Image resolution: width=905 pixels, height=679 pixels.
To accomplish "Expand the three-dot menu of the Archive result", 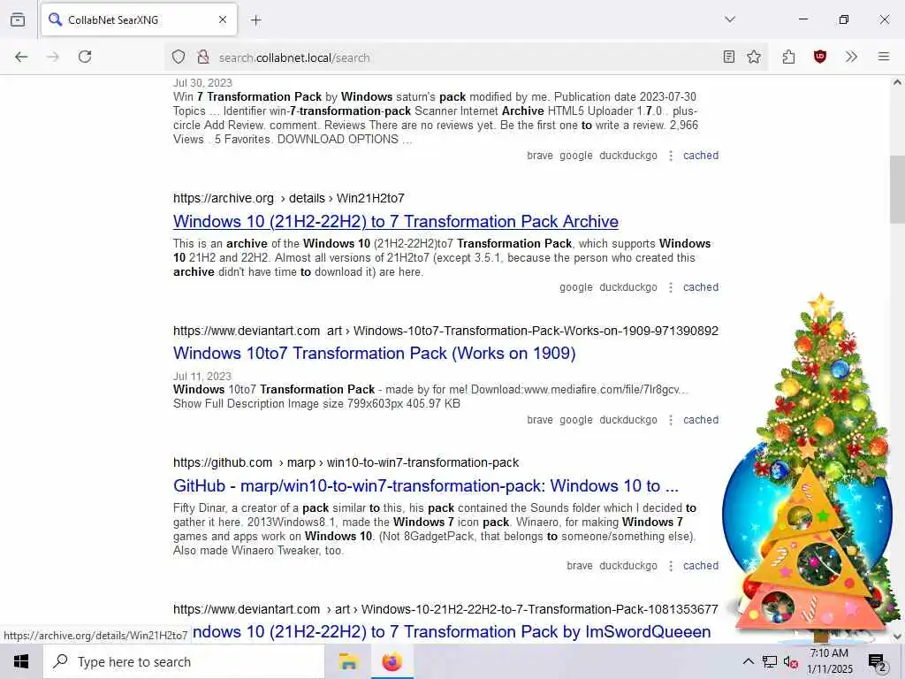I will pyautogui.click(x=671, y=287).
